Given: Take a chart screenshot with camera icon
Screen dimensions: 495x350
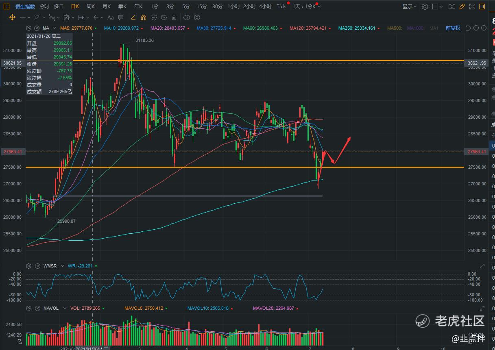Looking at the screenshot, I should (451, 7).
